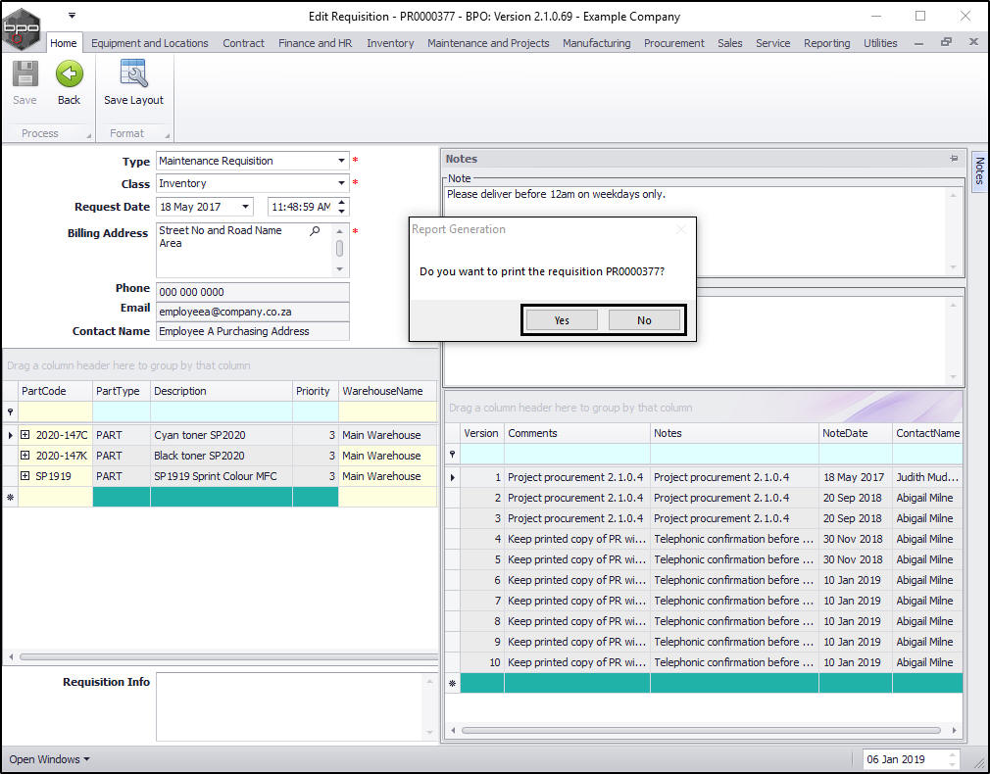Click the quick access toolbar dropdown arrow
This screenshot has height=774, width=990.
coord(72,16)
